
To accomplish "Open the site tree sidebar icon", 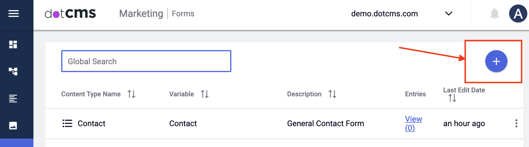I will [13, 71].
